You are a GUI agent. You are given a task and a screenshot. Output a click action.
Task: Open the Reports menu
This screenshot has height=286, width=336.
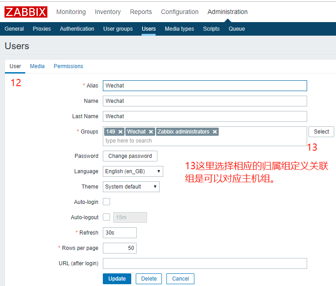[x=141, y=12]
